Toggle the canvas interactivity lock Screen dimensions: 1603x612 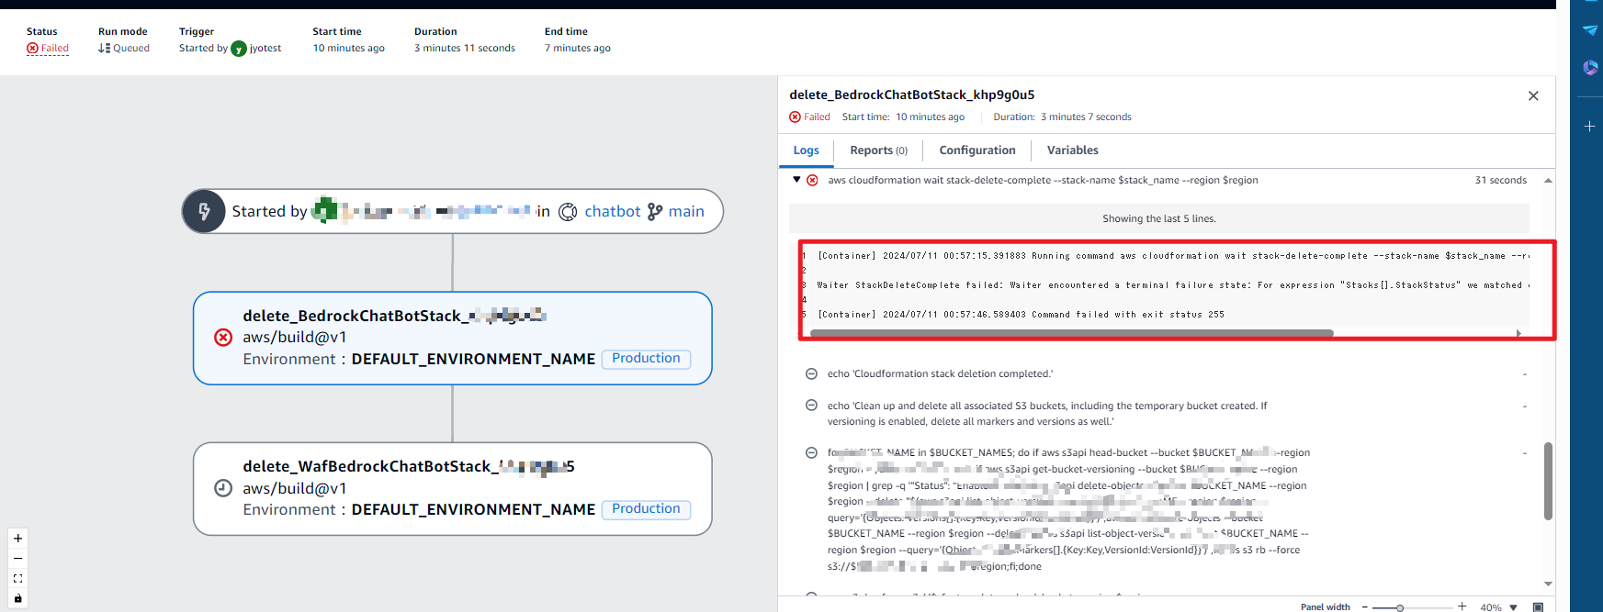(17, 598)
